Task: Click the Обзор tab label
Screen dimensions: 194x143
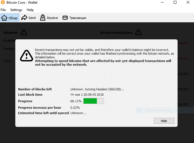Action: pyautogui.click(x=13, y=18)
